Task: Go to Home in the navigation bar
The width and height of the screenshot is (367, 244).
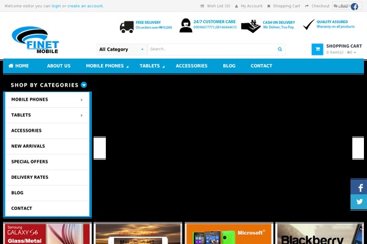Action: click(x=18, y=66)
